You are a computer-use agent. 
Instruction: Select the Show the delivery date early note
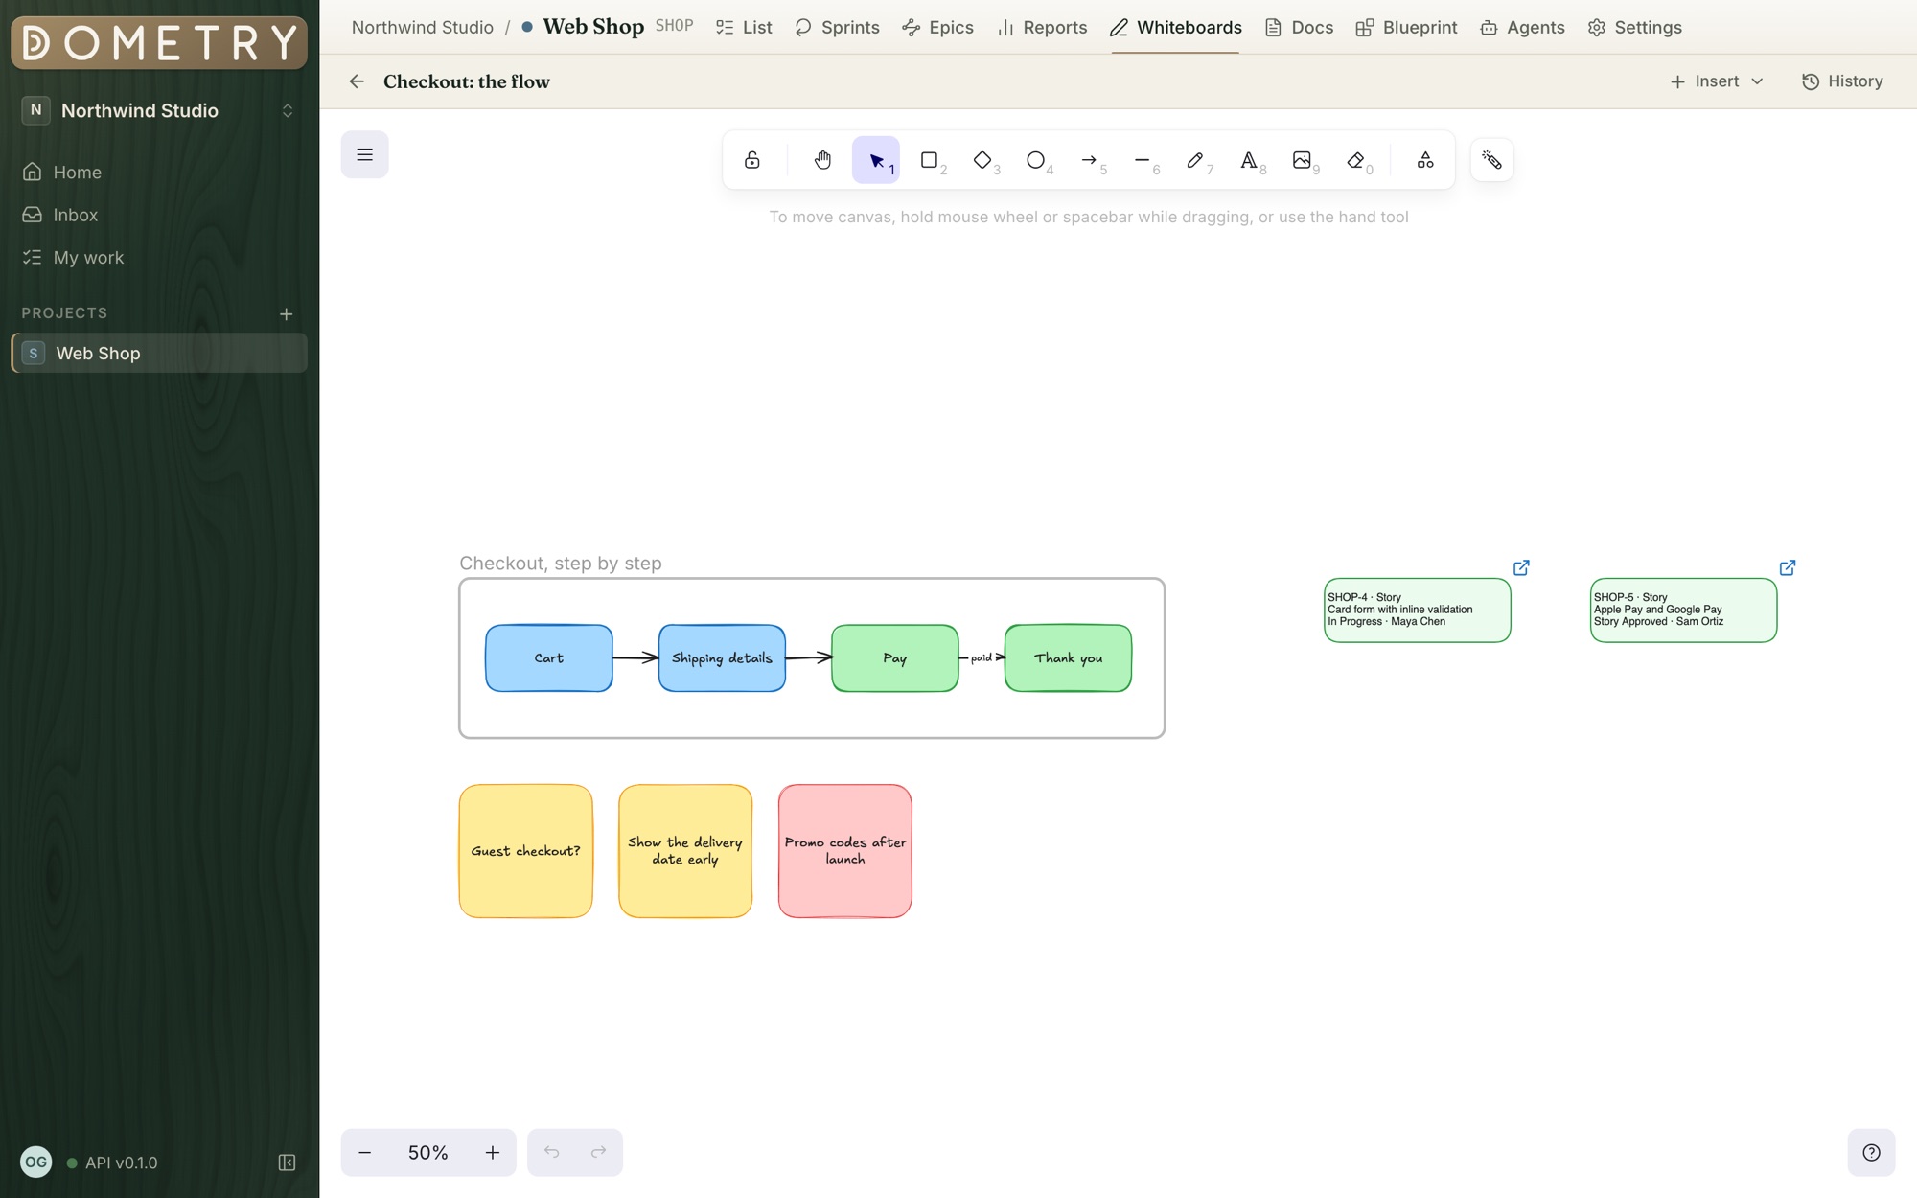pyautogui.click(x=685, y=851)
